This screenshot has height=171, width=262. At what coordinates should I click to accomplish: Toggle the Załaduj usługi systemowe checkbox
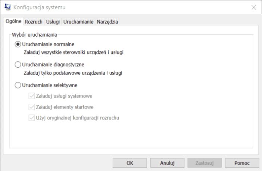click(32, 96)
